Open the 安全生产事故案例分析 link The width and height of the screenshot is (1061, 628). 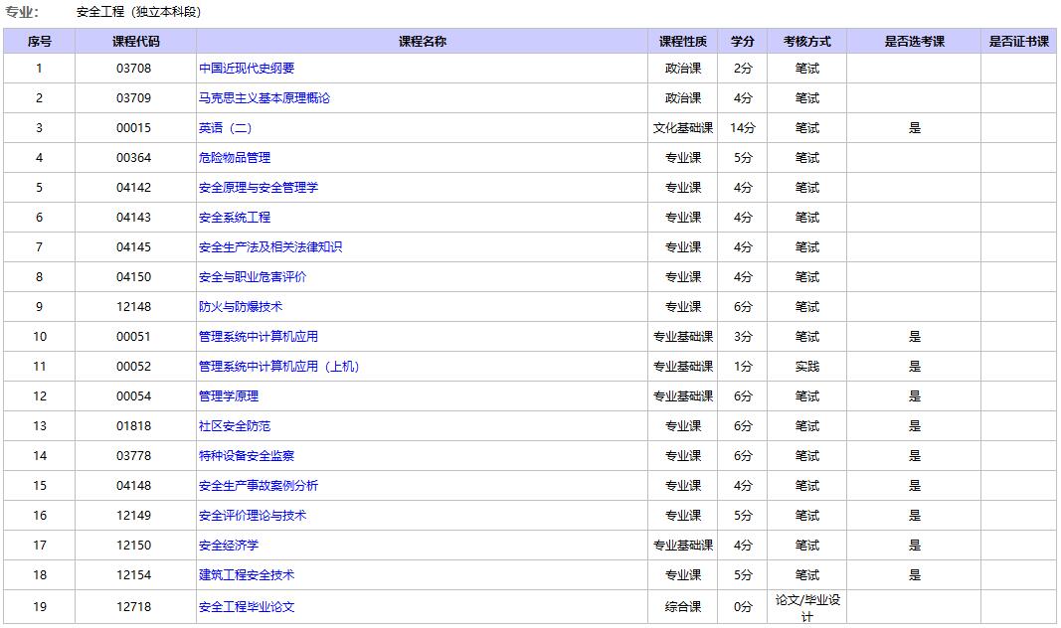[258, 485]
